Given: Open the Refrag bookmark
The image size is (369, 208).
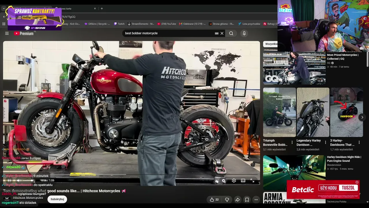Looking at the screenshot, I should click(x=270, y=24).
